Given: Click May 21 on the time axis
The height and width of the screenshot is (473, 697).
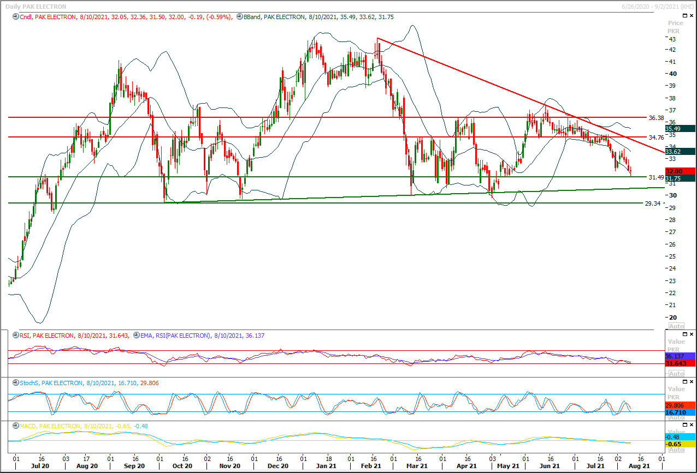Looking at the screenshot, I should (508, 466).
